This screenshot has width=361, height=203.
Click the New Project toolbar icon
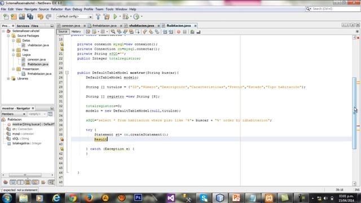[14, 16]
